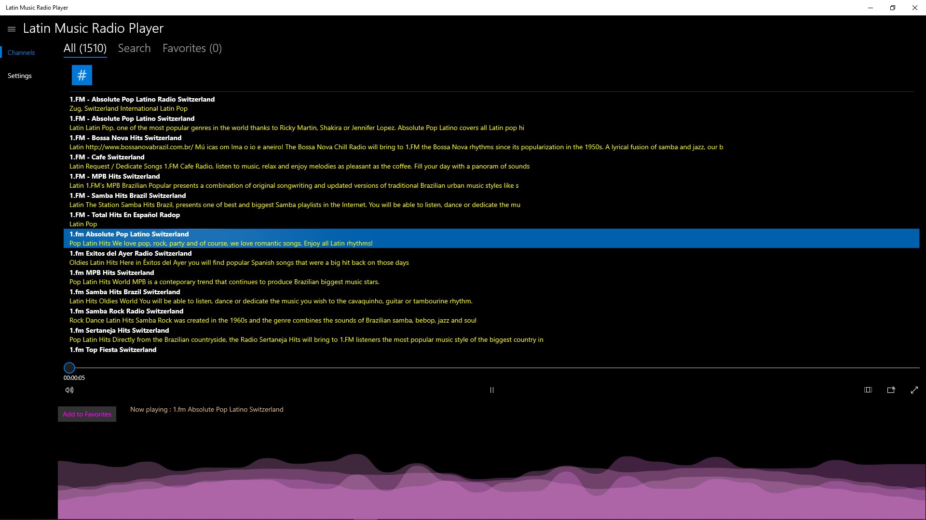Mute audio with the volume icon

coord(69,390)
